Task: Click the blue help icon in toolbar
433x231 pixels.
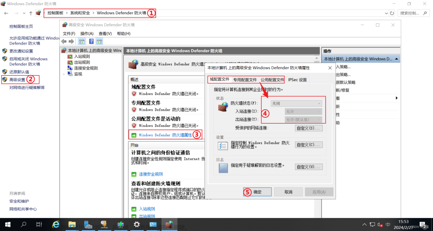Action: pyautogui.click(x=91, y=41)
